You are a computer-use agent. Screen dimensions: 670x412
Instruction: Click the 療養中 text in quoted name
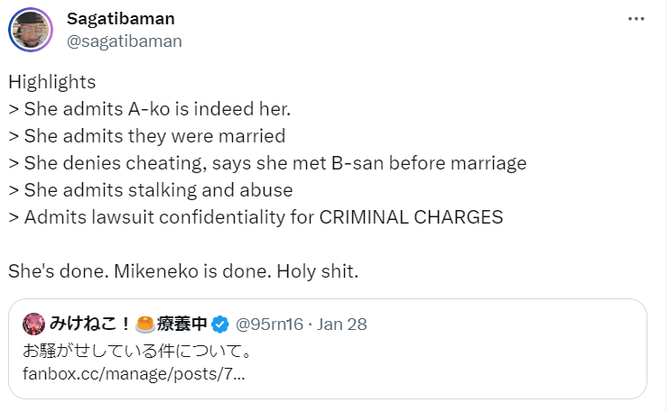[183, 325]
